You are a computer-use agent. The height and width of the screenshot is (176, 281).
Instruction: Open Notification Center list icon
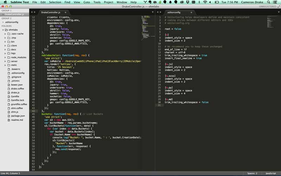point(275,2)
